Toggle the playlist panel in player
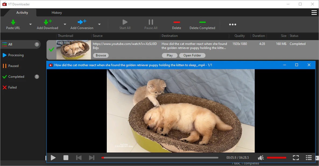319x166 pixels. click(309, 158)
